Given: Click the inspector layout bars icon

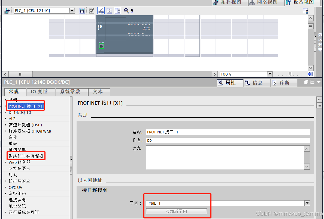Looking at the screenshot, I should point(313,82).
